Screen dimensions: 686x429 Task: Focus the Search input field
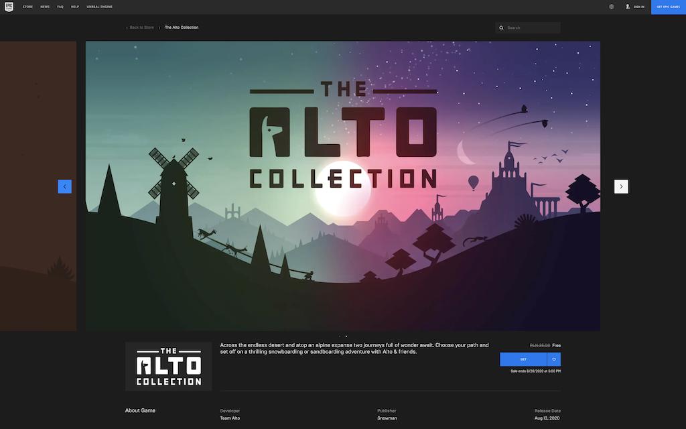pyautogui.click(x=528, y=27)
